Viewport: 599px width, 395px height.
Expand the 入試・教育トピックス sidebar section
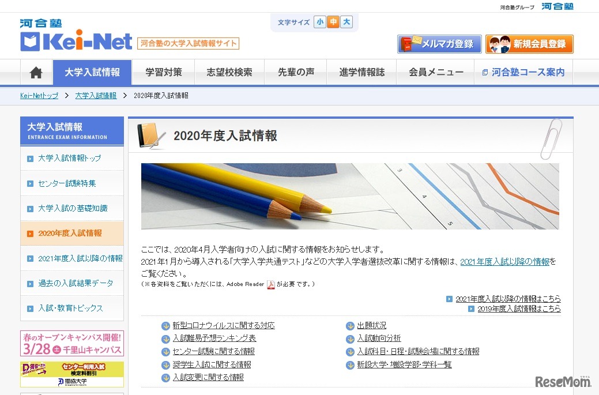(71, 309)
